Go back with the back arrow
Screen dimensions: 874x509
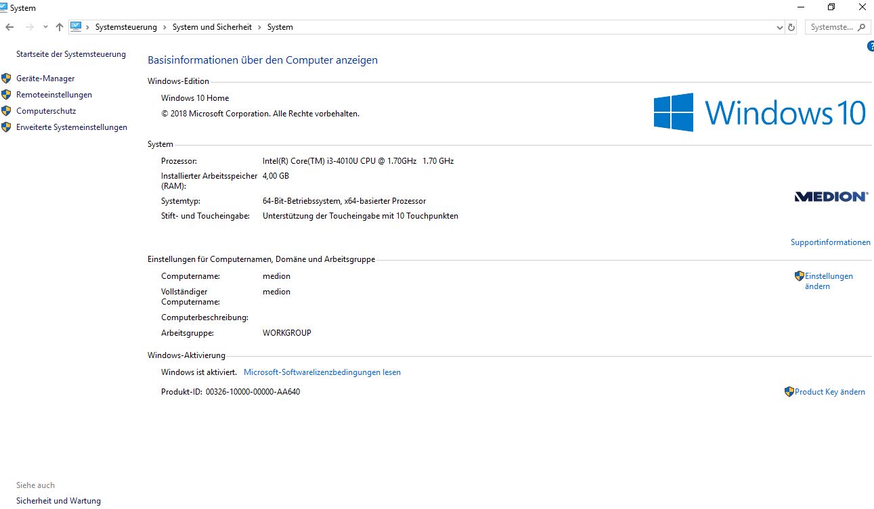click(9, 27)
